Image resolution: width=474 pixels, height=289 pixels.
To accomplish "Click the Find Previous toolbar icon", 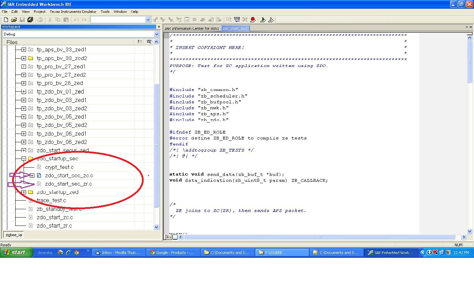I will 155,20.
